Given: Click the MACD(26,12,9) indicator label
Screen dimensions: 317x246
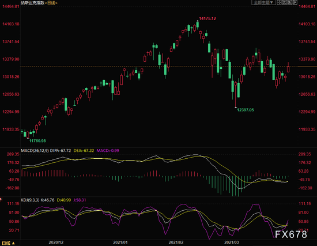Looking at the screenshot, I should pyautogui.click(x=35, y=151).
